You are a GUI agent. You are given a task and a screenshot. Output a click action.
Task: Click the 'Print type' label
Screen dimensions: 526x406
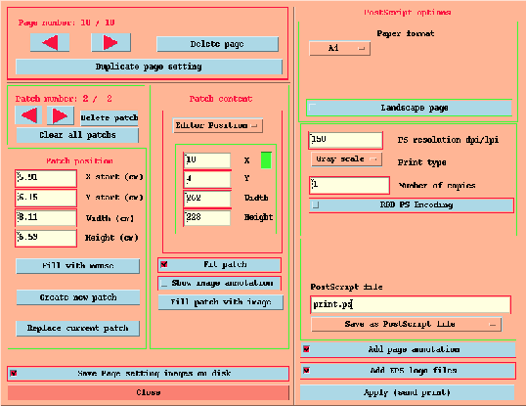pos(422,162)
